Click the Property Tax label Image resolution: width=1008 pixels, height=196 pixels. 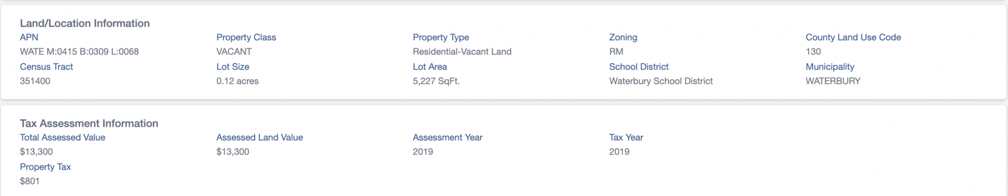point(45,167)
